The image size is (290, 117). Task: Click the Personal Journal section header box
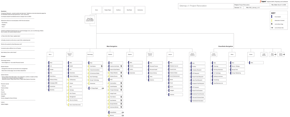click(150, 55)
